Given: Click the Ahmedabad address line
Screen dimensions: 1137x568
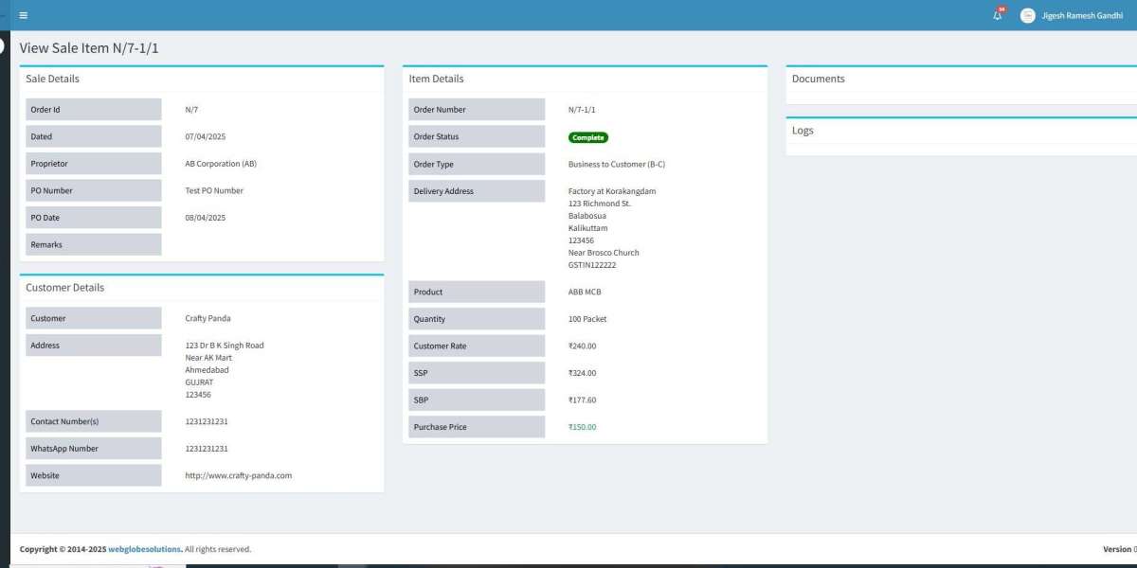Looking at the screenshot, I should point(207,370).
